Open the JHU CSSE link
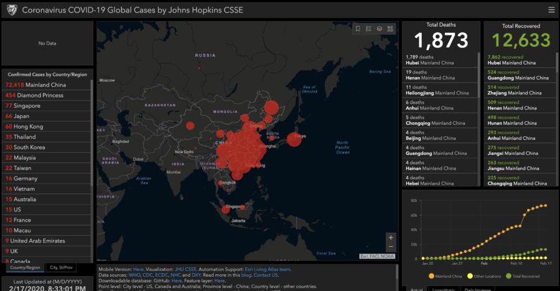The width and height of the screenshot is (560, 291). (x=185, y=269)
